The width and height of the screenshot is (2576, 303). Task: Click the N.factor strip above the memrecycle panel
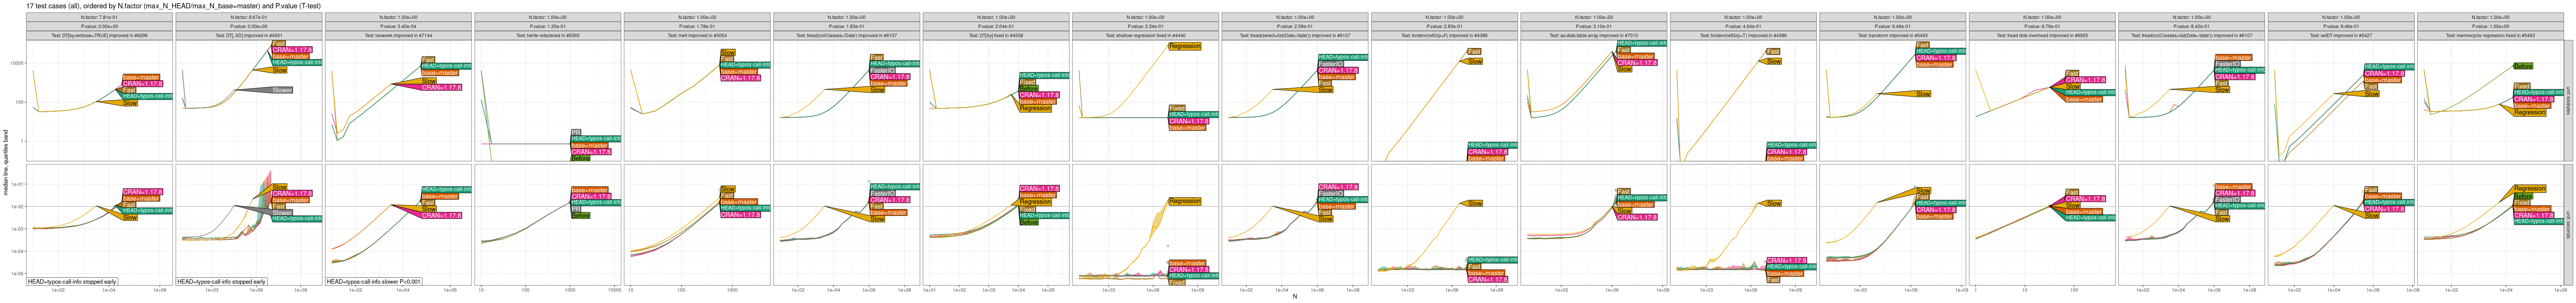click(x=2491, y=17)
